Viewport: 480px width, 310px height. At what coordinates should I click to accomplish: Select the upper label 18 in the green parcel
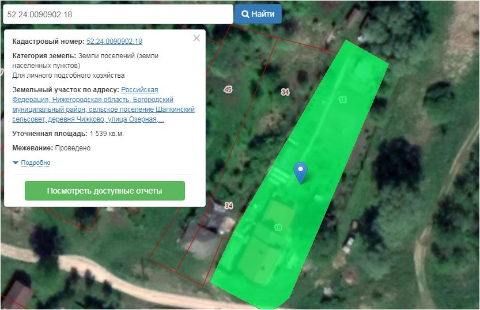coord(343,100)
